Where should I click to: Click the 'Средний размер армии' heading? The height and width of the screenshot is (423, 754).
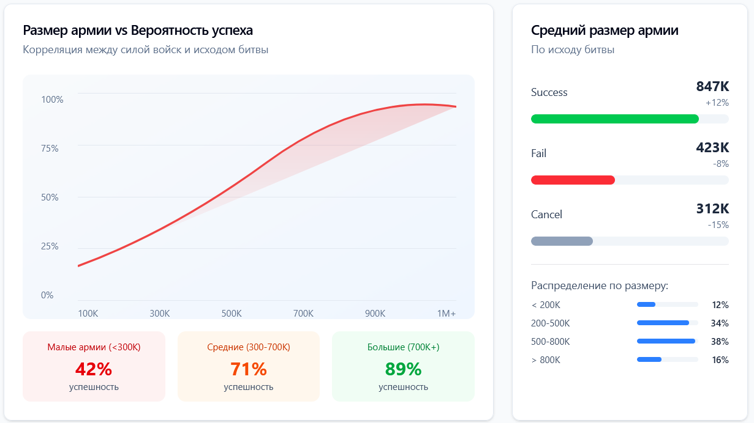pos(605,31)
